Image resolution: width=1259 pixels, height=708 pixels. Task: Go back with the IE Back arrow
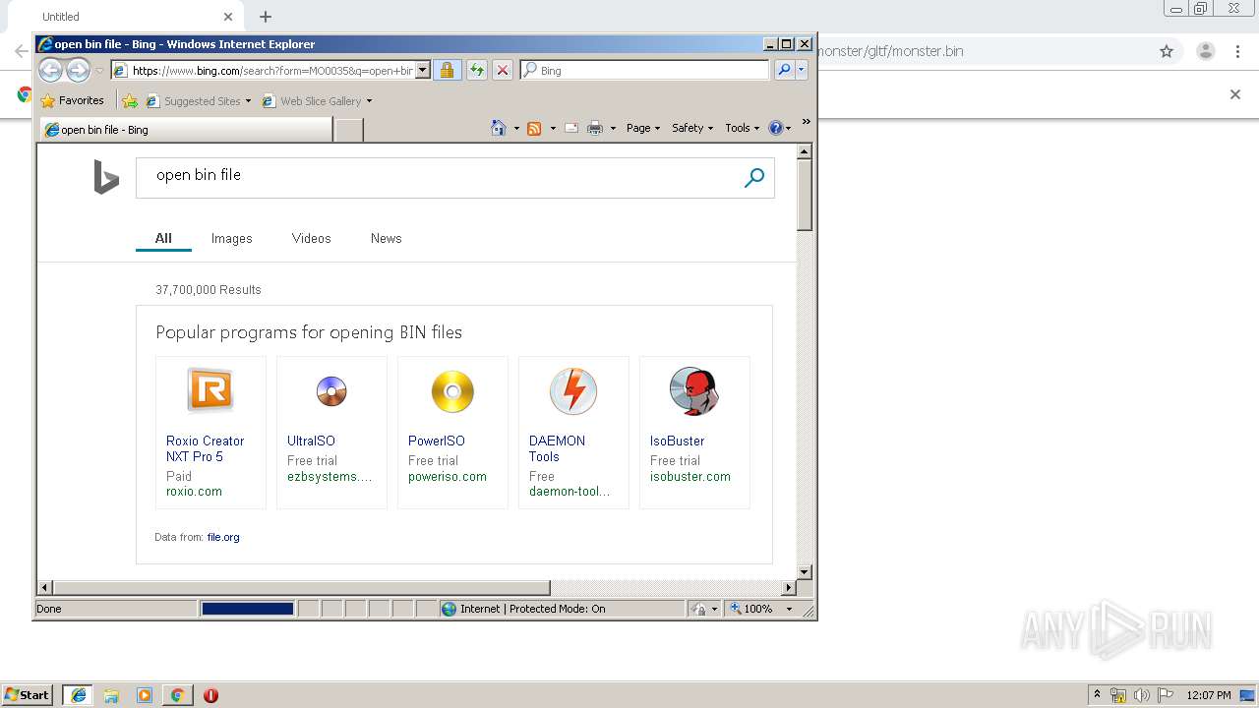tap(50, 70)
